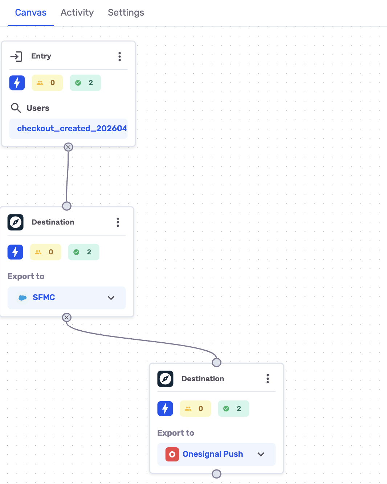Open the Settings tab

click(126, 12)
